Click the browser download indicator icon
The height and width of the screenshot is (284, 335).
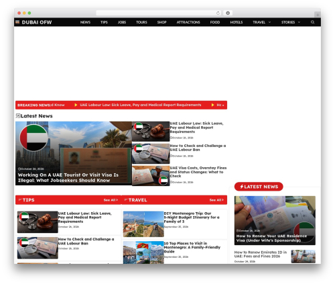[228, 13]
